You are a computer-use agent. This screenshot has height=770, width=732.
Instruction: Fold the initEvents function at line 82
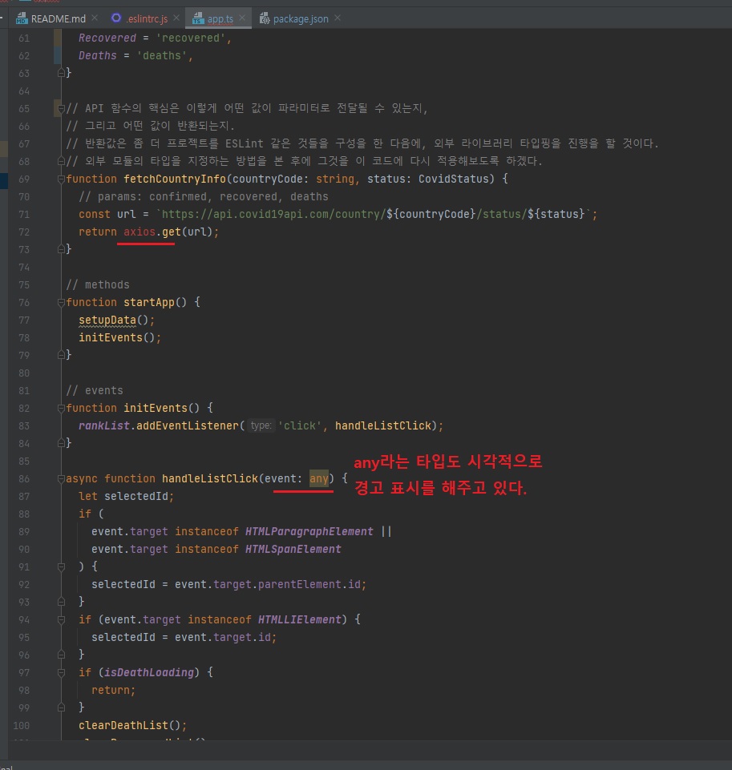[60, 409]
